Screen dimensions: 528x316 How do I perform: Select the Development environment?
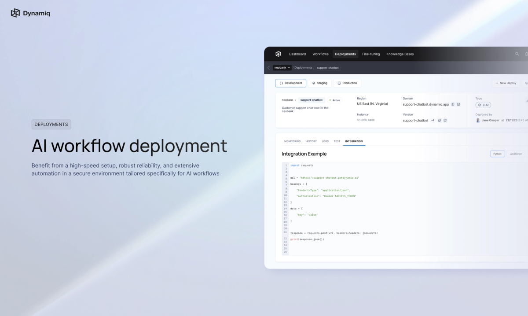point(291,83)
